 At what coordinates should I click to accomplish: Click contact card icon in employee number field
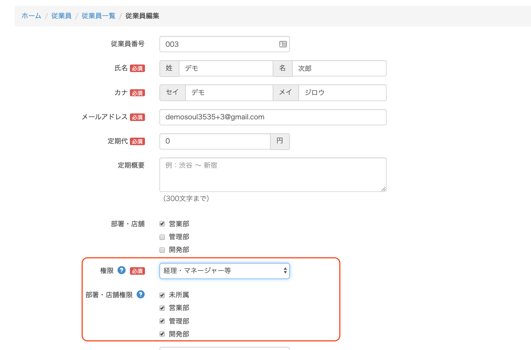(x=283, y=44)
